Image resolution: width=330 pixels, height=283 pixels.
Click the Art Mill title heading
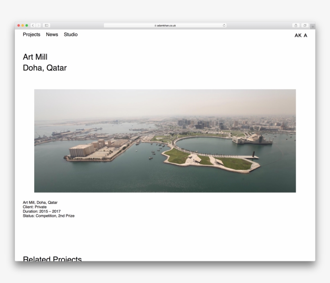click(35, 57)
